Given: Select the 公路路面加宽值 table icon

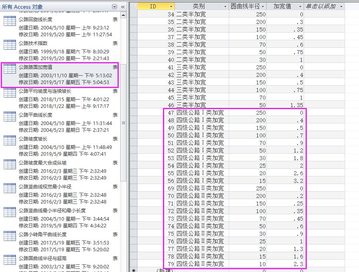Looking at the screenshot, I should (10, 69).
